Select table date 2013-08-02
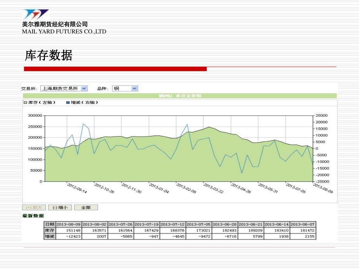Viewport: 359px width, 269px height. (95, 225)
